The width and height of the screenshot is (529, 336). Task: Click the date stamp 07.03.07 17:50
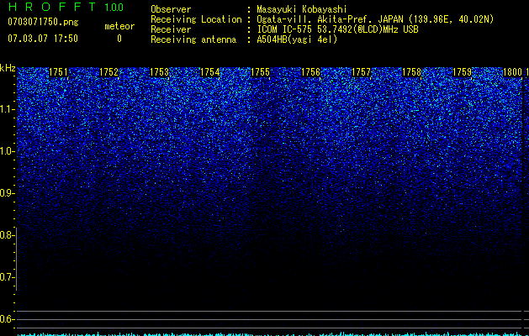point(43,39)
